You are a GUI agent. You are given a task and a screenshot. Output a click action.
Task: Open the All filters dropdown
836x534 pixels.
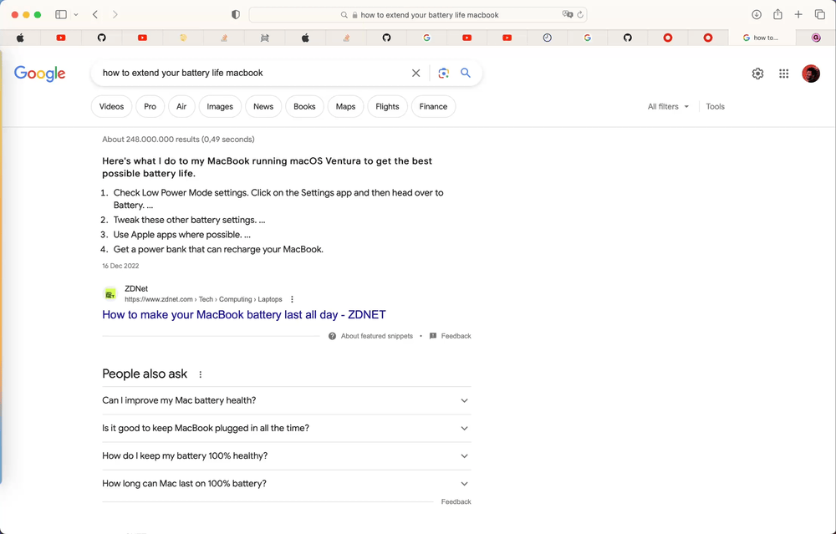tap(668, 107)
